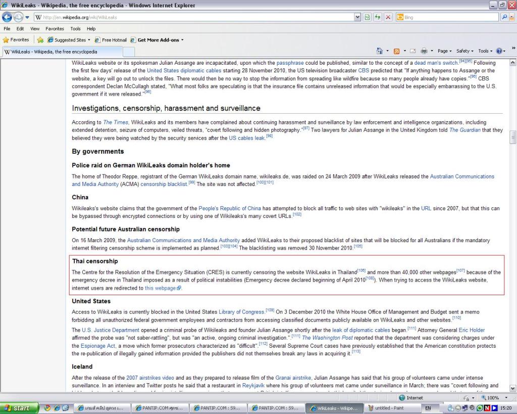Refresh the page with the green arrows
This screenshot has height=414, width=517.
pyautogui.click(x=378, y=17)
